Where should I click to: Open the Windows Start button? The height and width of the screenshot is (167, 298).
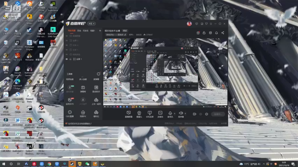(4, 164)
